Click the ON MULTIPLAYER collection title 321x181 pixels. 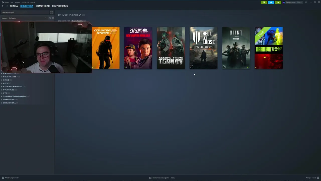pos(68,15)
